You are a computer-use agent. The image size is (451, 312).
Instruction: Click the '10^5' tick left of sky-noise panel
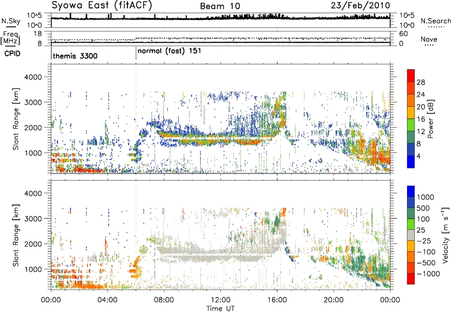[34, 16]
